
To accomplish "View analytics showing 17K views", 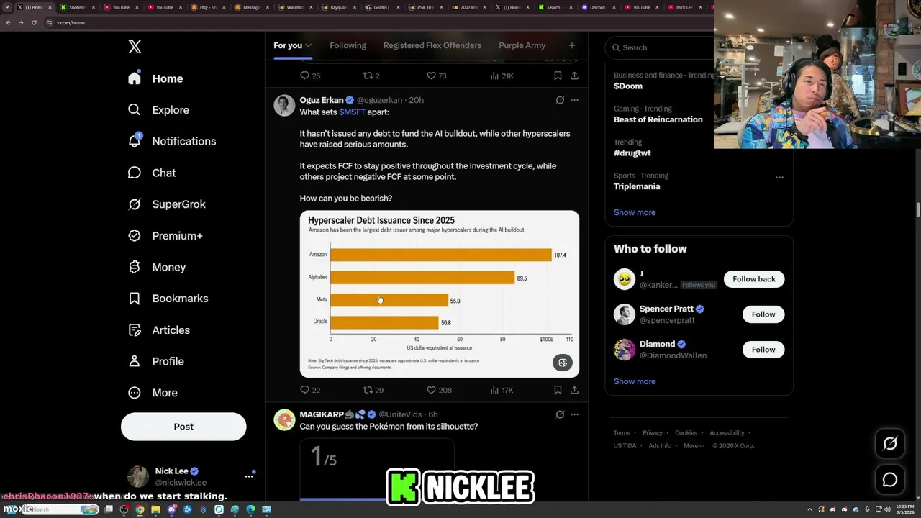I will (502, 390).
